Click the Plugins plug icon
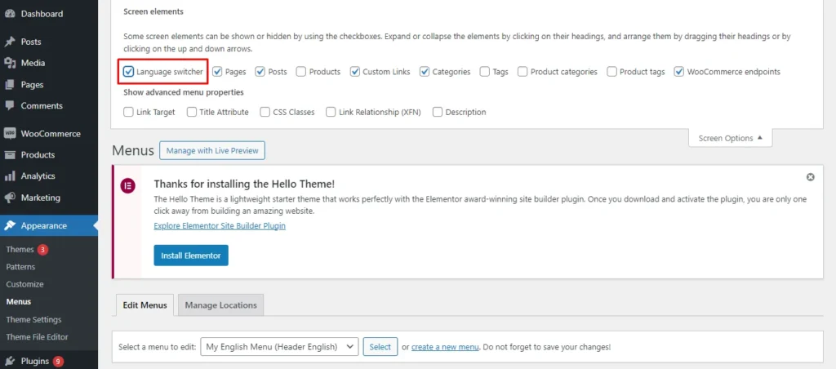Viewport: 836px width, 369px height. tap(10, 361)
